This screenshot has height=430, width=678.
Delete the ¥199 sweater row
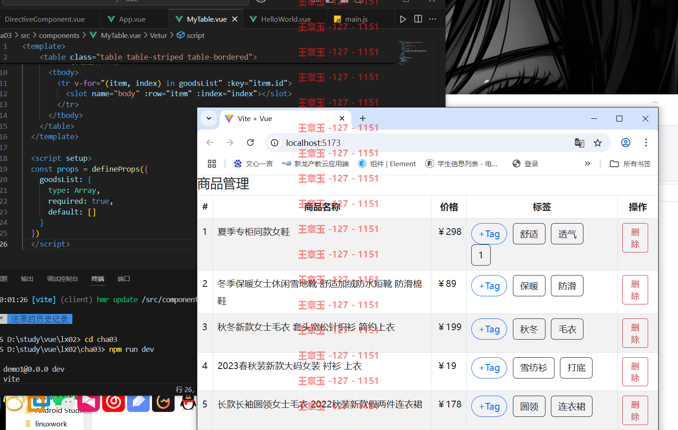point(635,333)
